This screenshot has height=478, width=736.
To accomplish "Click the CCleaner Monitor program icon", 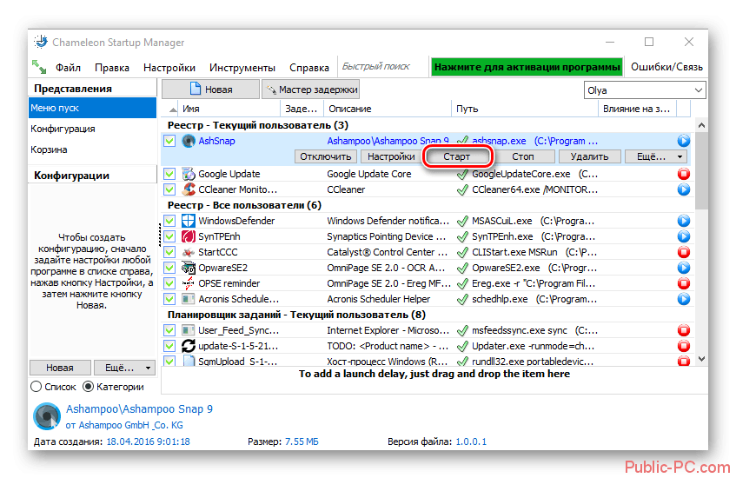I will (x=189, y=189).
